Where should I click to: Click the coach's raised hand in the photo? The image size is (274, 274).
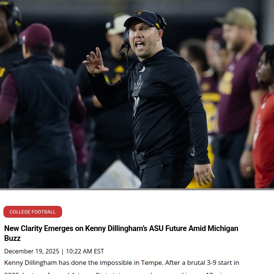[x=95, y=62]
